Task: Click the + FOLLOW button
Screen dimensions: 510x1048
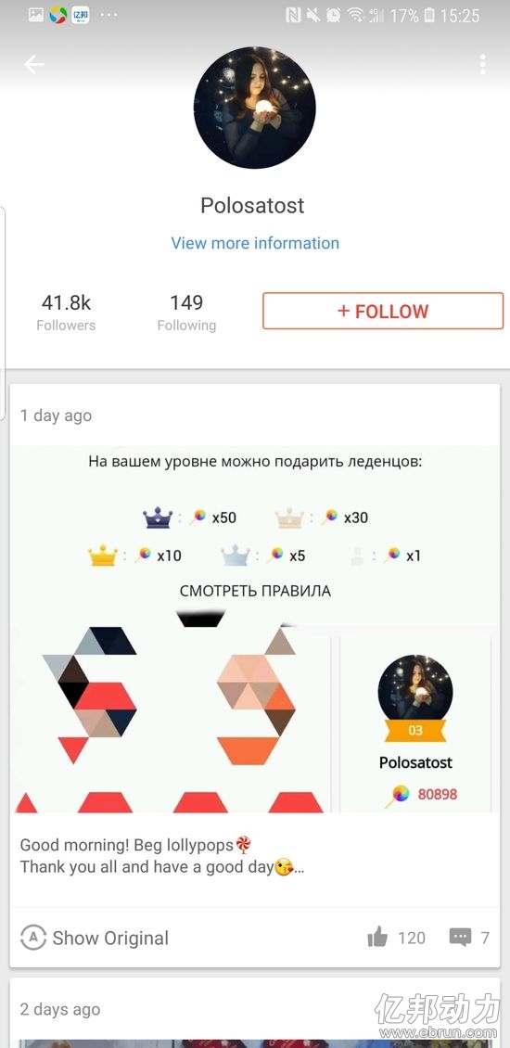Action: click(383, 311)
